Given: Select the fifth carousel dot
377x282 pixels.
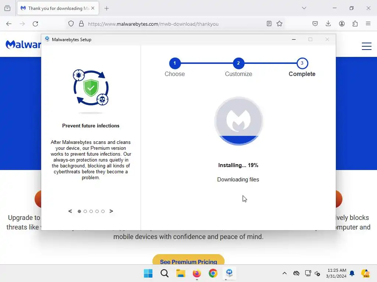Looking at the screenshot, I should pyautogui.click(x=103, y=211).
